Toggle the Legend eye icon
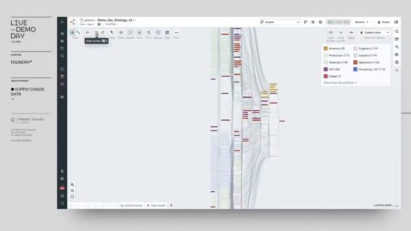 pos(351,33)
